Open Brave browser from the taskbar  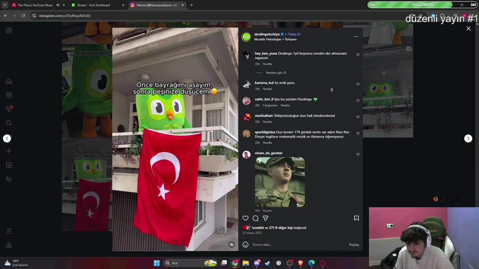pyautogui.click(x=300, y=263)
